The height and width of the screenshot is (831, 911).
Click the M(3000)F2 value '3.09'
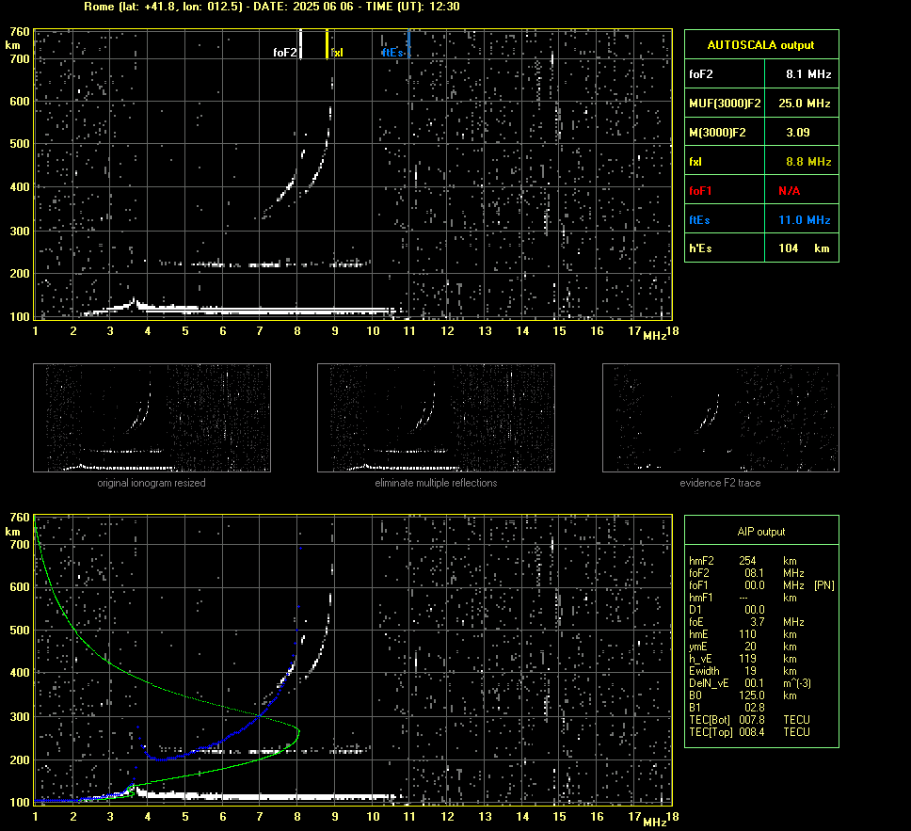798,133
